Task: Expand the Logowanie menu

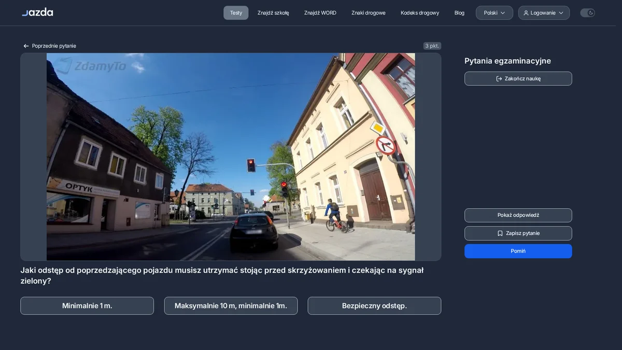Action: pyautogui.click(x=544, y=13)
